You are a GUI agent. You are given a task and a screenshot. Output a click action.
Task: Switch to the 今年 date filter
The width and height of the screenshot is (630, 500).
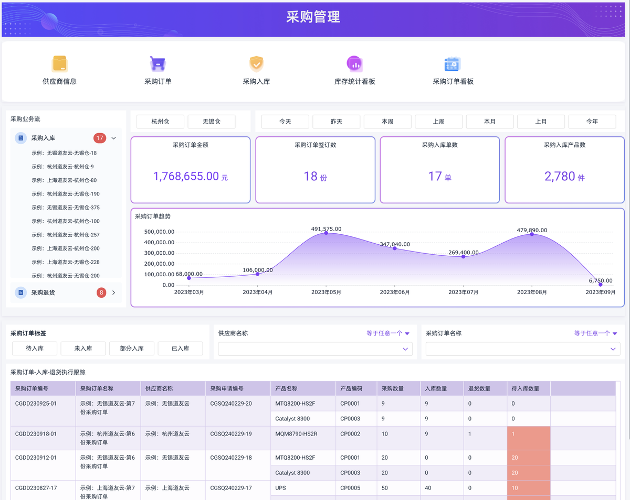592,122
